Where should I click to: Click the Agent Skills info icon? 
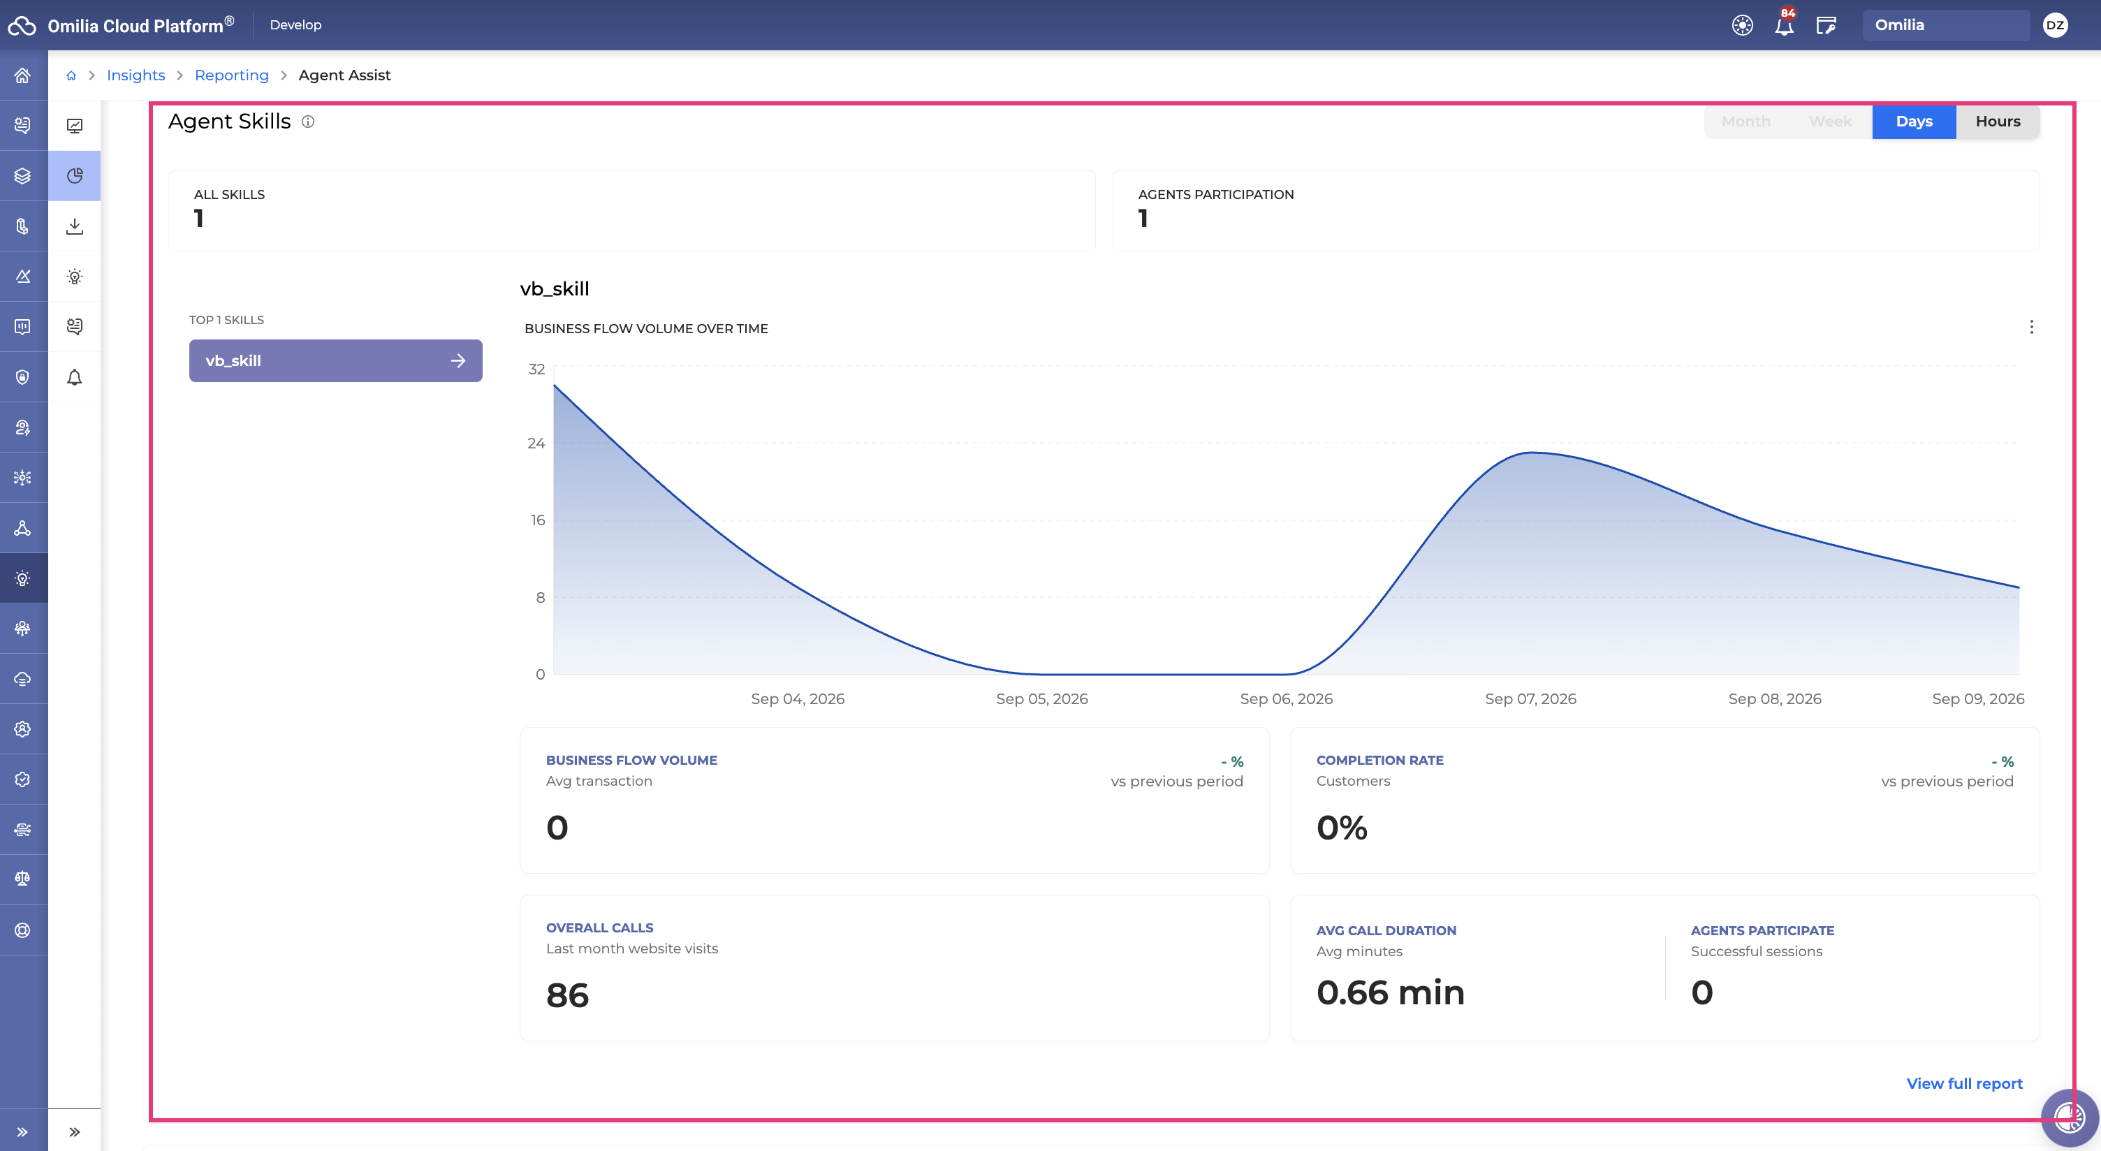coord(308,122)
